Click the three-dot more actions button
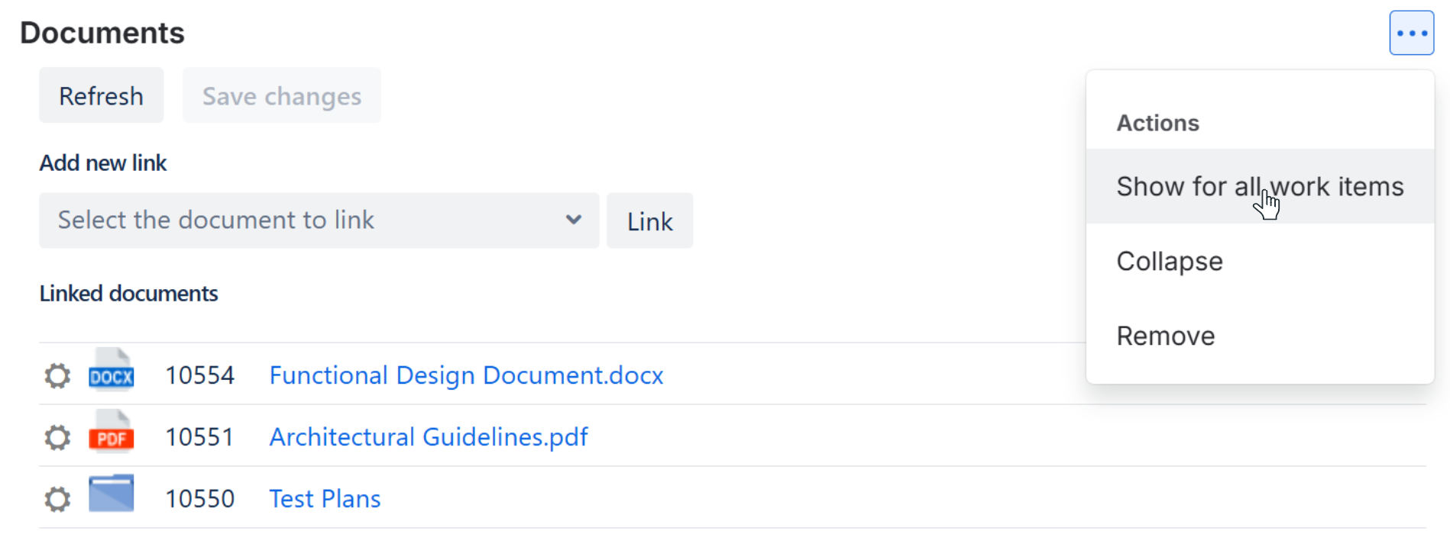 [x=1410, y=34]
